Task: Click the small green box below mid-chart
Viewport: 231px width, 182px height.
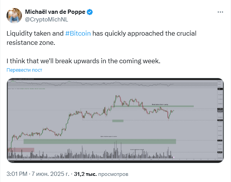Action: coord(118,121)
